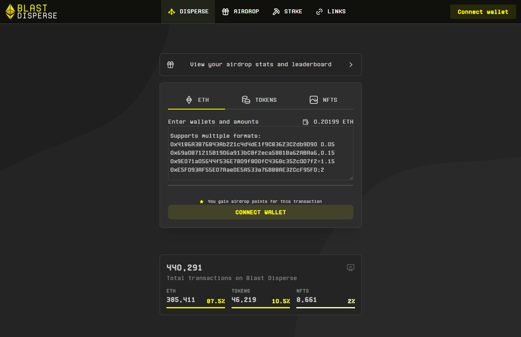
Task: Focus the wallets and amounts text area
Action: 261,153
